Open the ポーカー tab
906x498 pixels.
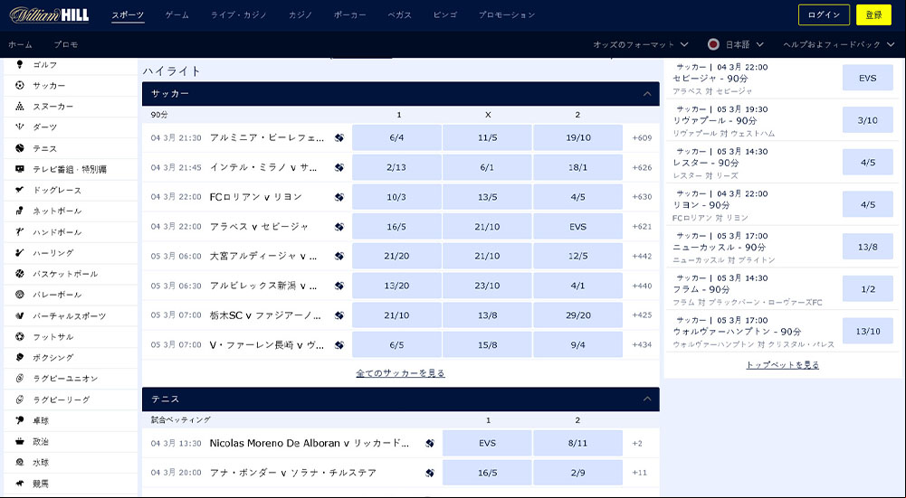coord(350,15)
